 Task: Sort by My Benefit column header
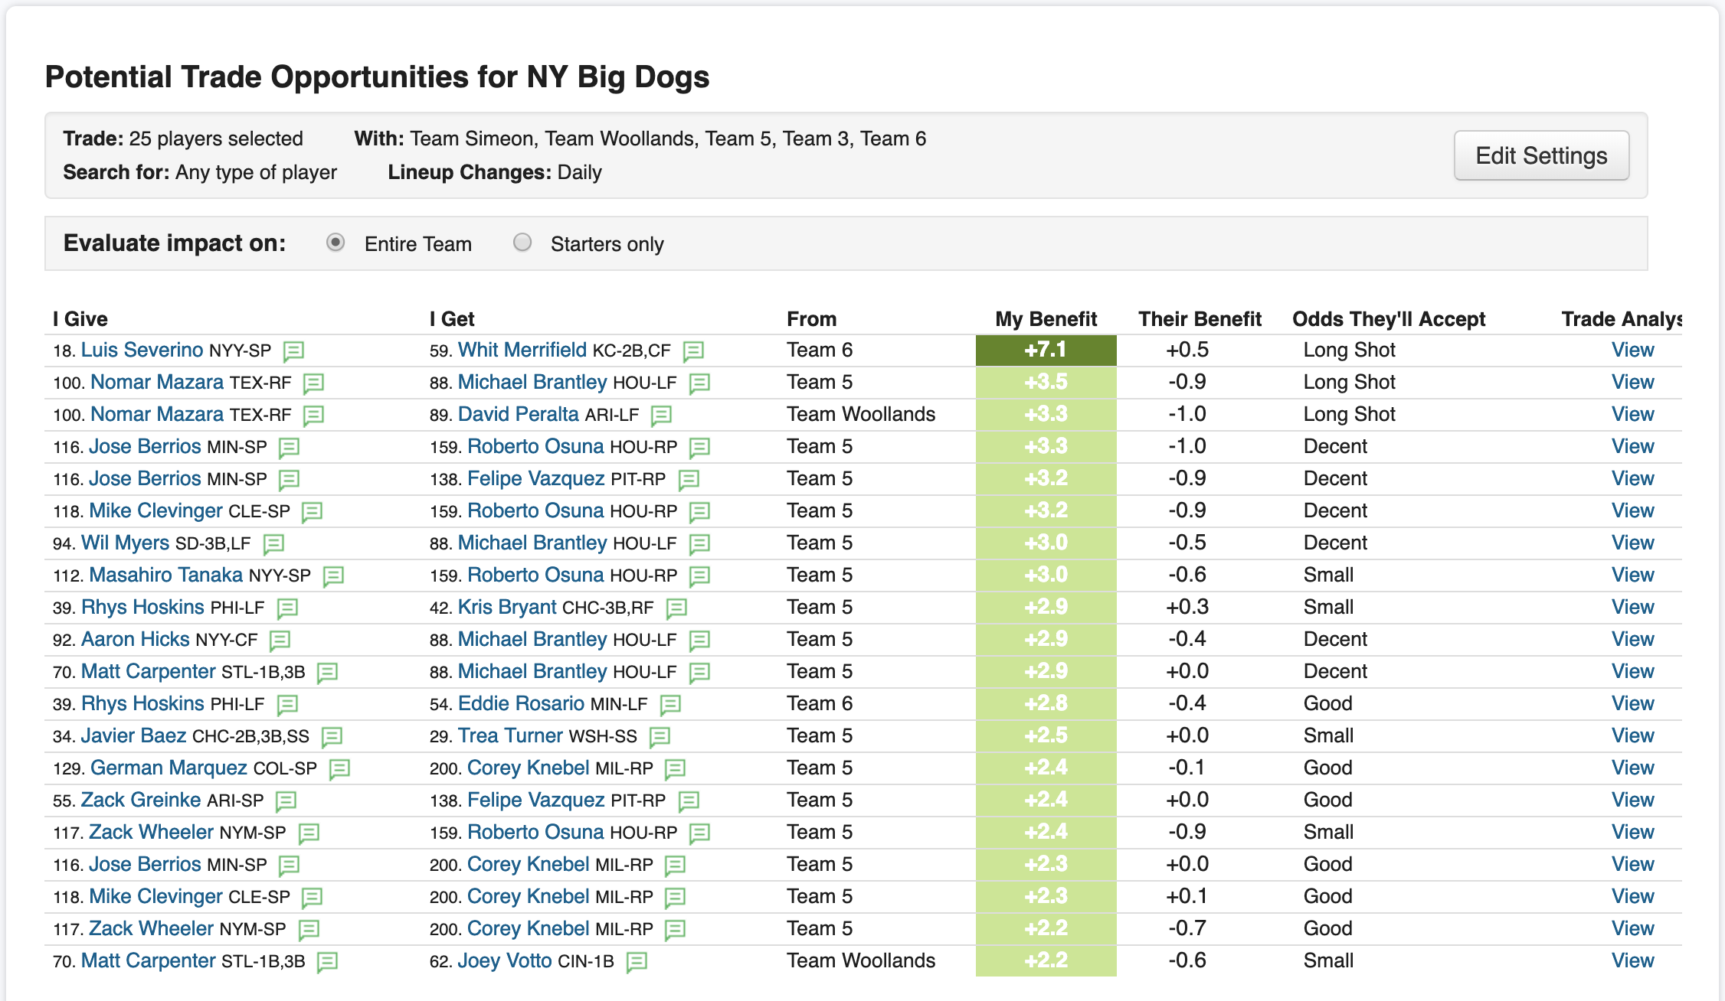point(1046,319)
